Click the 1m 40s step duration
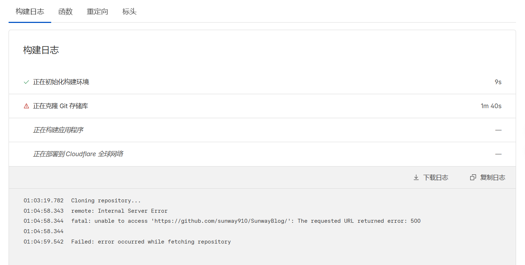 (491, 106)
